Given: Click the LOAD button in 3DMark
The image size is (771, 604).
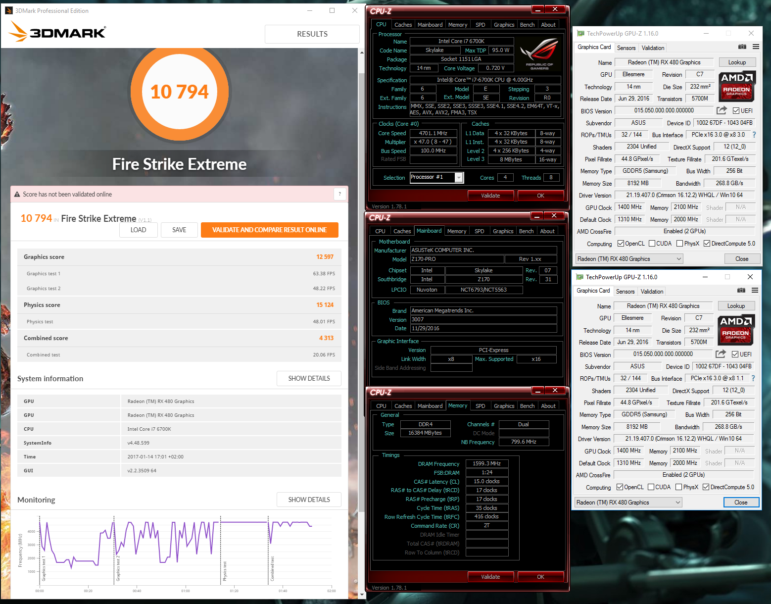Looking at the screenshot, I should pyautogui.click(x=138, y=230).
